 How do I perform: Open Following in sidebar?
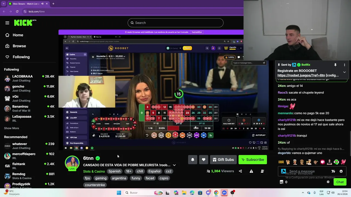21,57
